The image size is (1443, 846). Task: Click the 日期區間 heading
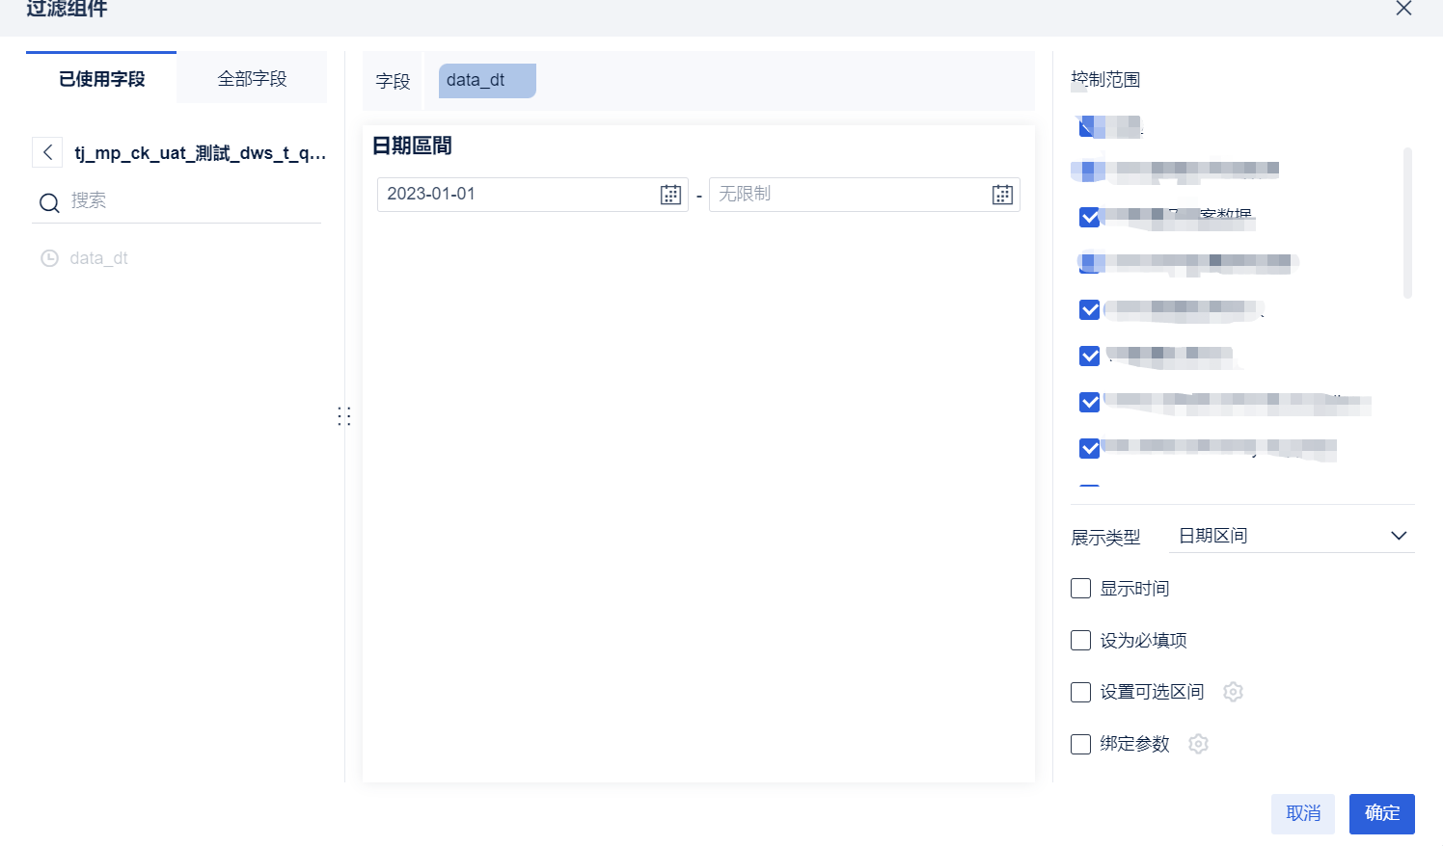412,145
